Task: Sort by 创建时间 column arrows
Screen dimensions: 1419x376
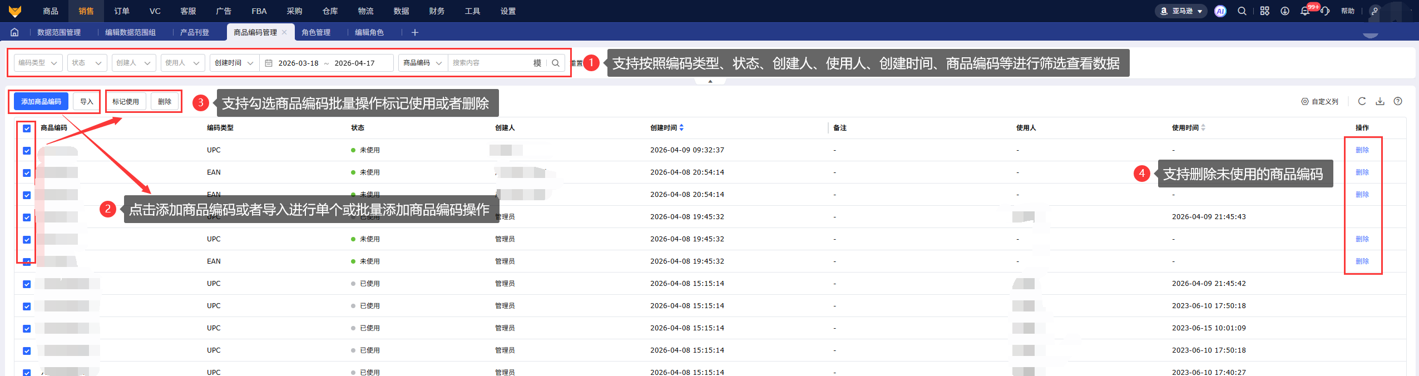Action: pyautogui.click(x=681, y=127)
